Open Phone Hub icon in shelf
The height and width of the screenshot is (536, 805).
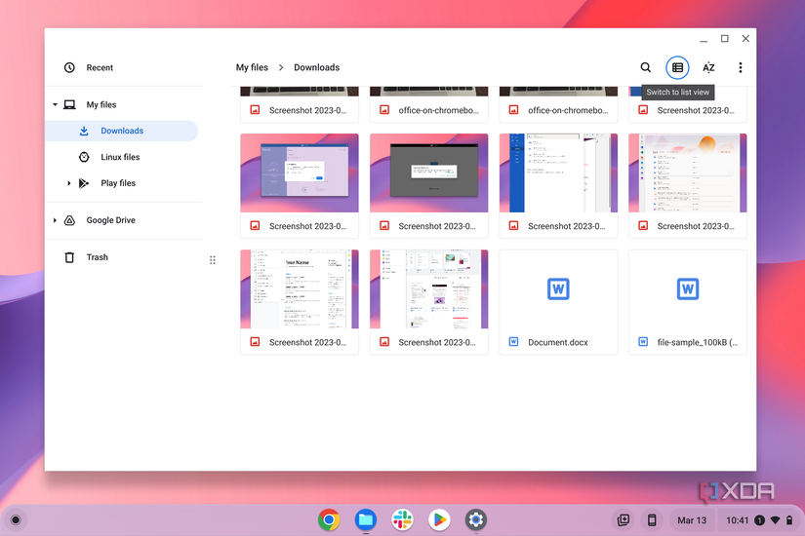click(652, 520)
